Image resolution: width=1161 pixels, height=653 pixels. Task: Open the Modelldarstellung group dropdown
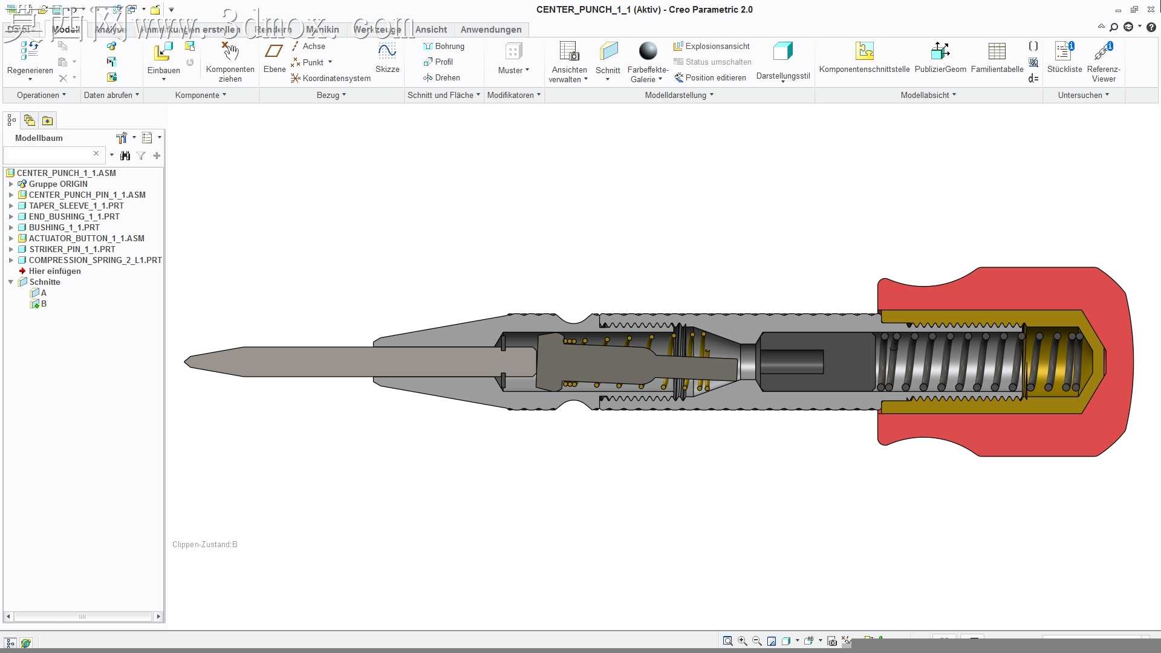pos(679,95)
